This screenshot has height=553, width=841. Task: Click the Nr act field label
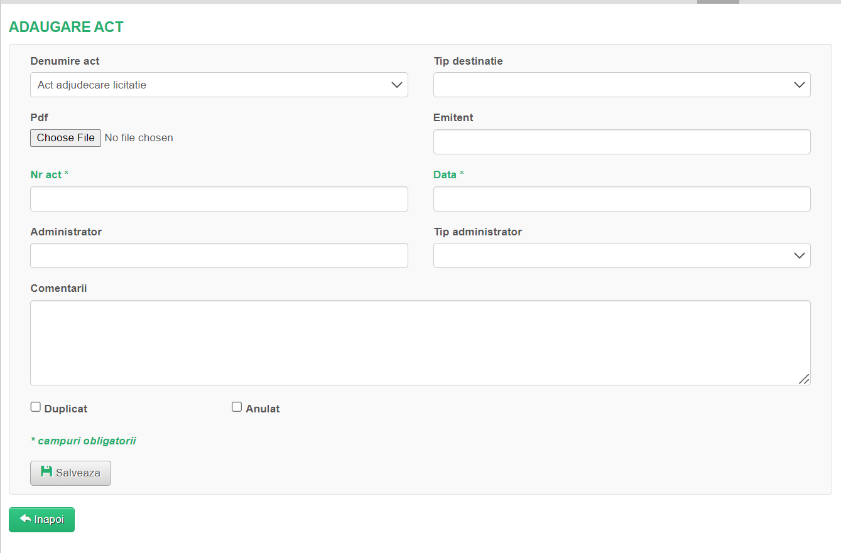click(x=46, y=174)
